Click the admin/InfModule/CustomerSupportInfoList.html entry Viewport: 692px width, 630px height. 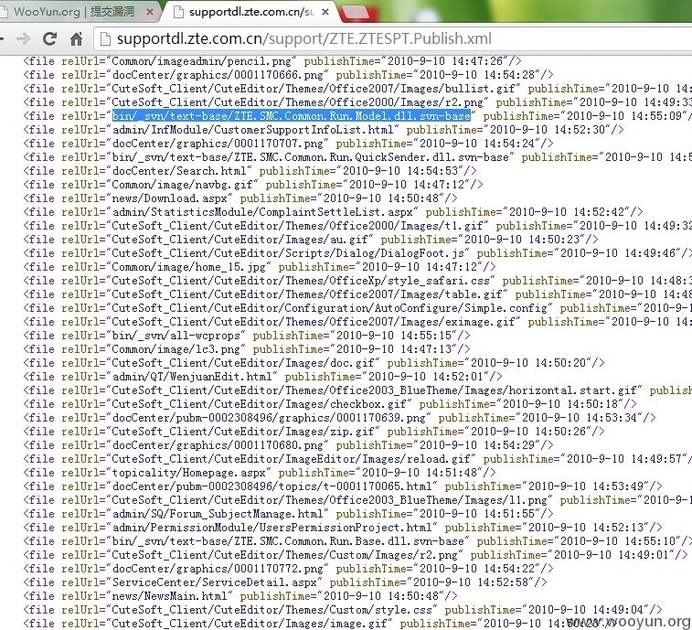tap(324, 129)
